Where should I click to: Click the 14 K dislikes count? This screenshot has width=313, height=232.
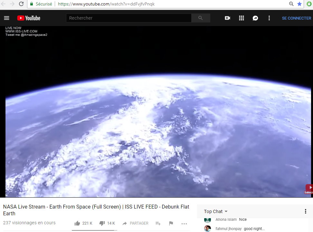[111, 223]
